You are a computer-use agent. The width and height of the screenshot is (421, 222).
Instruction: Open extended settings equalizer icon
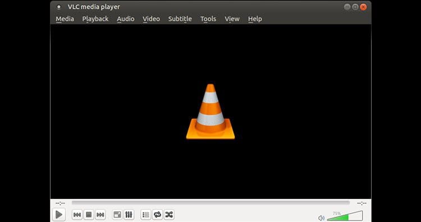point(129,215)
